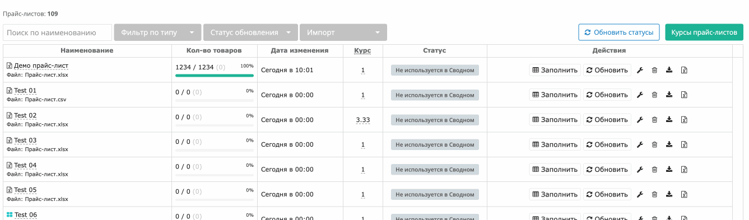The width and height of the screenshot is (749, 220).
Task: Download Test 04 file
Action: [x=669, y=170]
